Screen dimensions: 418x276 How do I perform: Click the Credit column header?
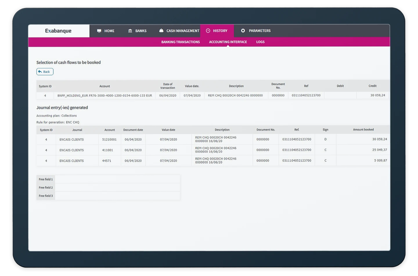click(x=372, y=86)
